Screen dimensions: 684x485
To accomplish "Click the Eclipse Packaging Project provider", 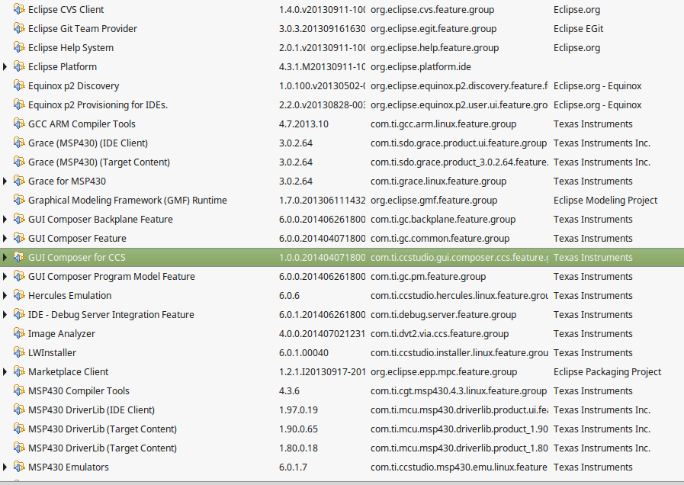I will click(607, 371).
